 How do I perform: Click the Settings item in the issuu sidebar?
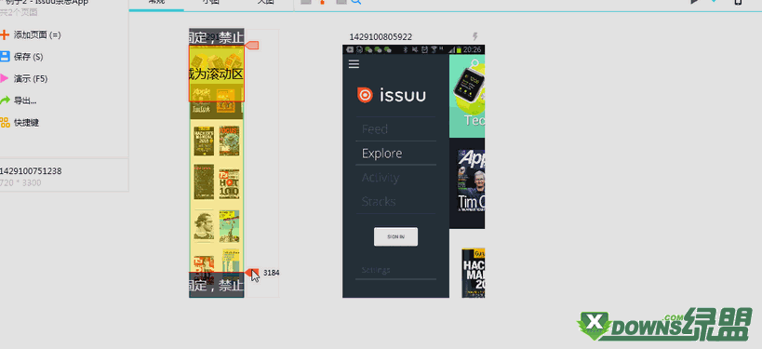(x=376, y=270)
